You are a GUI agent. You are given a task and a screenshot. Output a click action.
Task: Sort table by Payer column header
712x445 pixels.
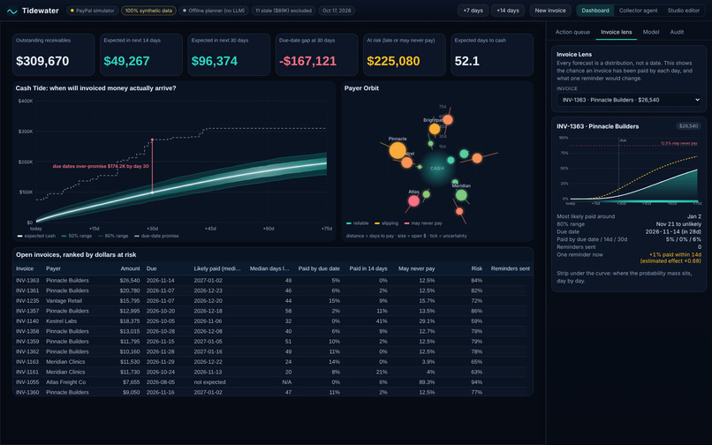[x=53, y=268]
